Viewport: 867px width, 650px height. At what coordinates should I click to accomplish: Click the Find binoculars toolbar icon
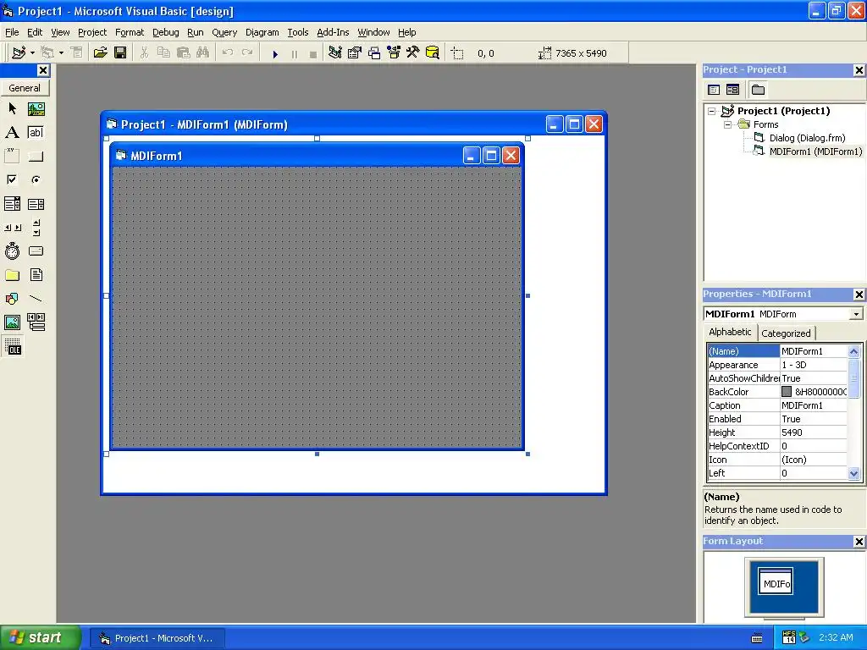tap(202, 52)
